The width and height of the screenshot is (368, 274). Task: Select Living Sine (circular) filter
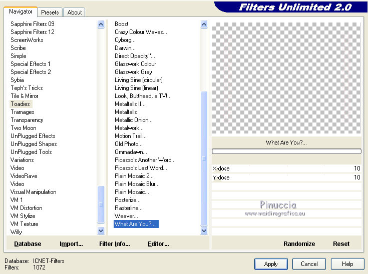point(139,80)
